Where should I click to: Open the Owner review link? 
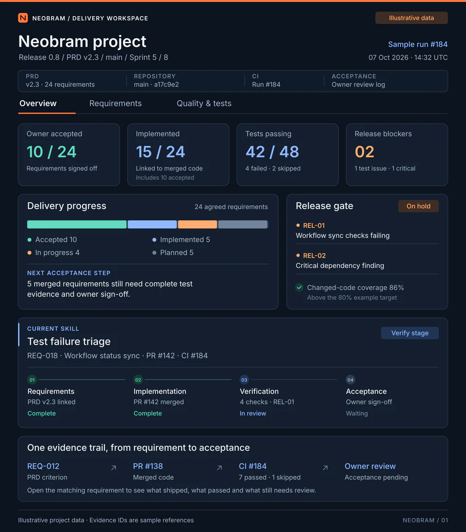click(x=370, y=466)
